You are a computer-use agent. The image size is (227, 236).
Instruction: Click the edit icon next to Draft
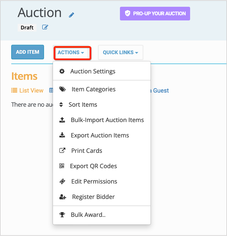point(45,27)
